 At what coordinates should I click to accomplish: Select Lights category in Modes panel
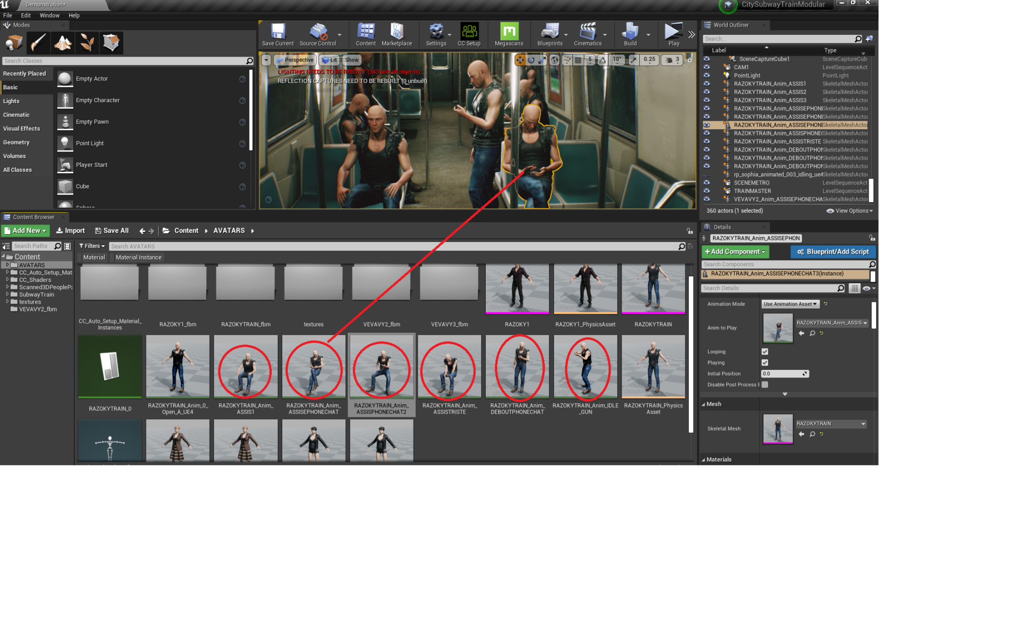[x=26, y=101]
